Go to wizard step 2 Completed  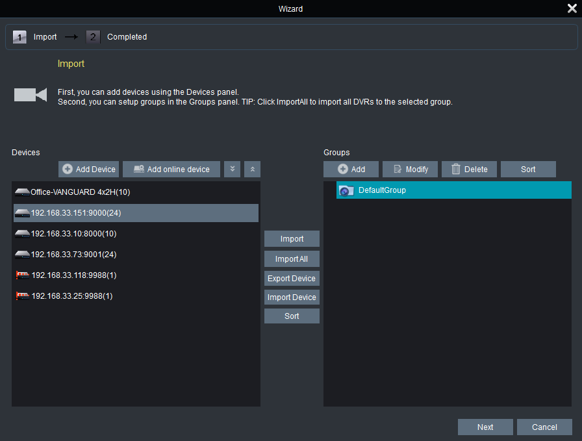(127, 37)
